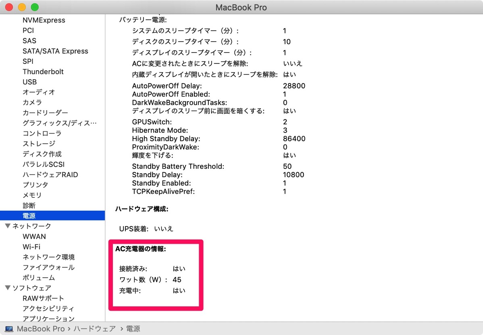Screen dimensions: 483x335
Task: Click the Standby Battery Threshold label
Action: (x=178, y=166)
